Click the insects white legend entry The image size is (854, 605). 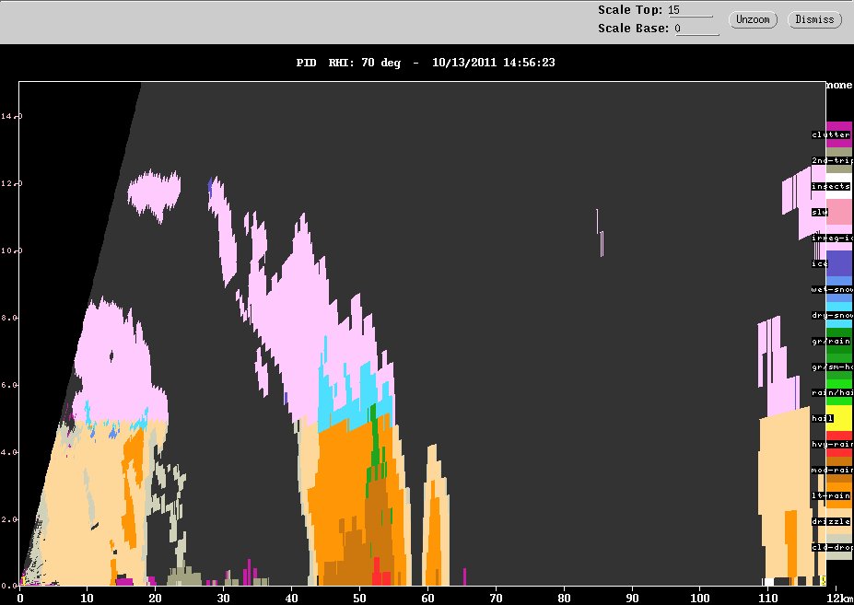[x=838, y=186]
